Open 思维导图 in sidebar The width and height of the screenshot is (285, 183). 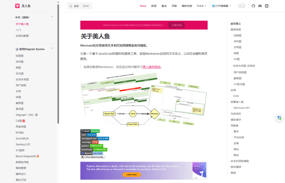(21, 127)
